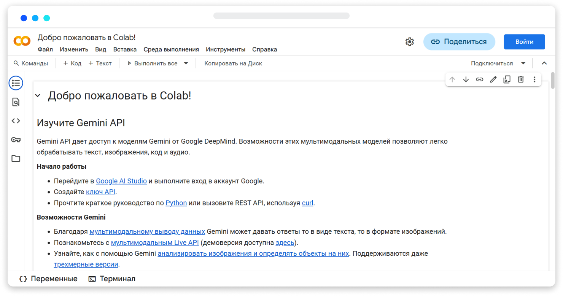Image resolution: width=563 pixels, height=296 pixels.
Task: Open the Вид menu
Action: point(101,49)
